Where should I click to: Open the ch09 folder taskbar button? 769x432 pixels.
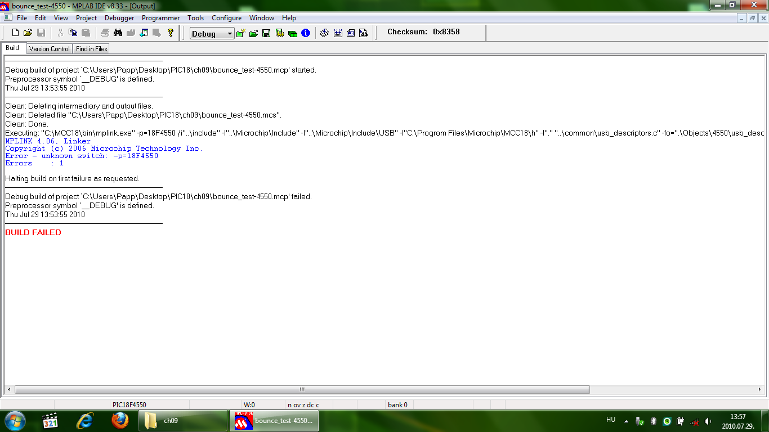tap(184, 421)
